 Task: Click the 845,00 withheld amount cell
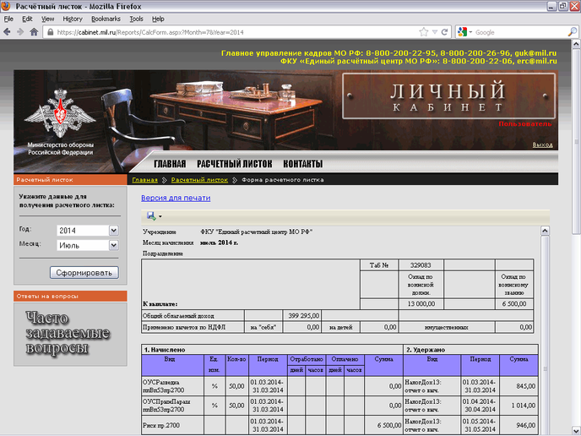click(519, 386)
